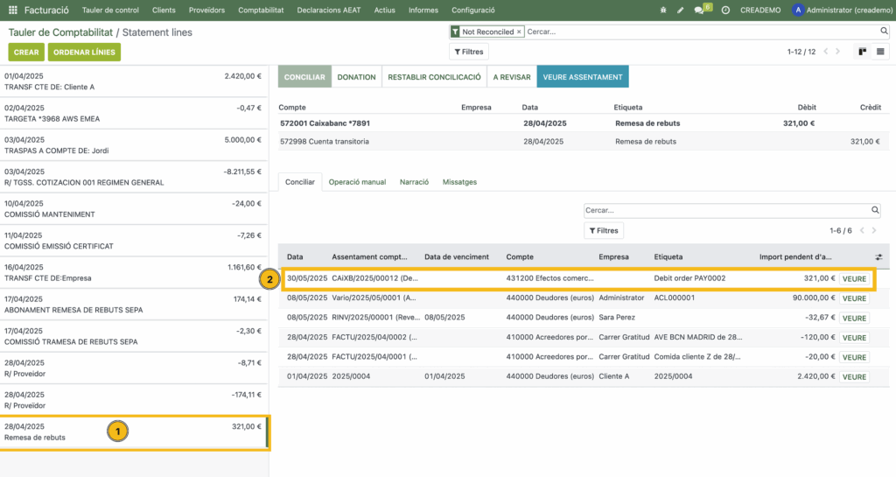
Task: Open the conversations chat icon
Action: tap(698, 10)
